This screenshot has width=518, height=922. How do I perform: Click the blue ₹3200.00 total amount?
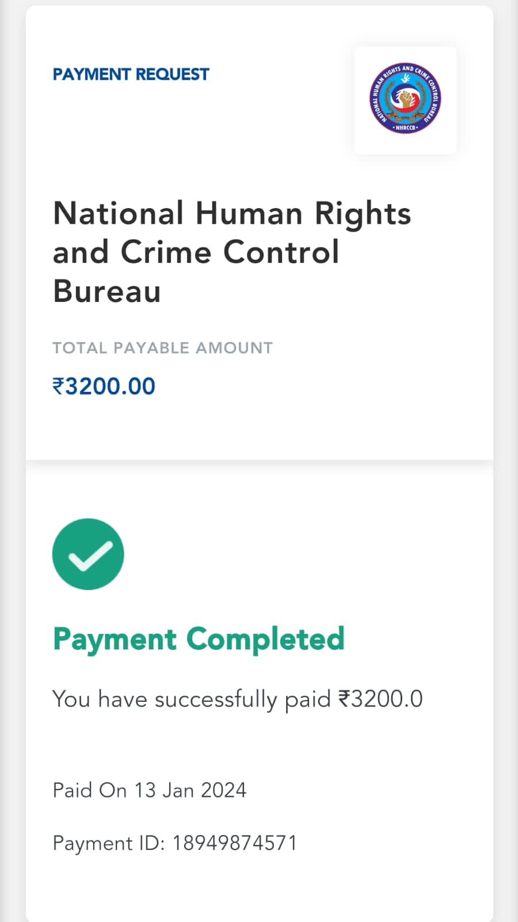tap(104, 386)
